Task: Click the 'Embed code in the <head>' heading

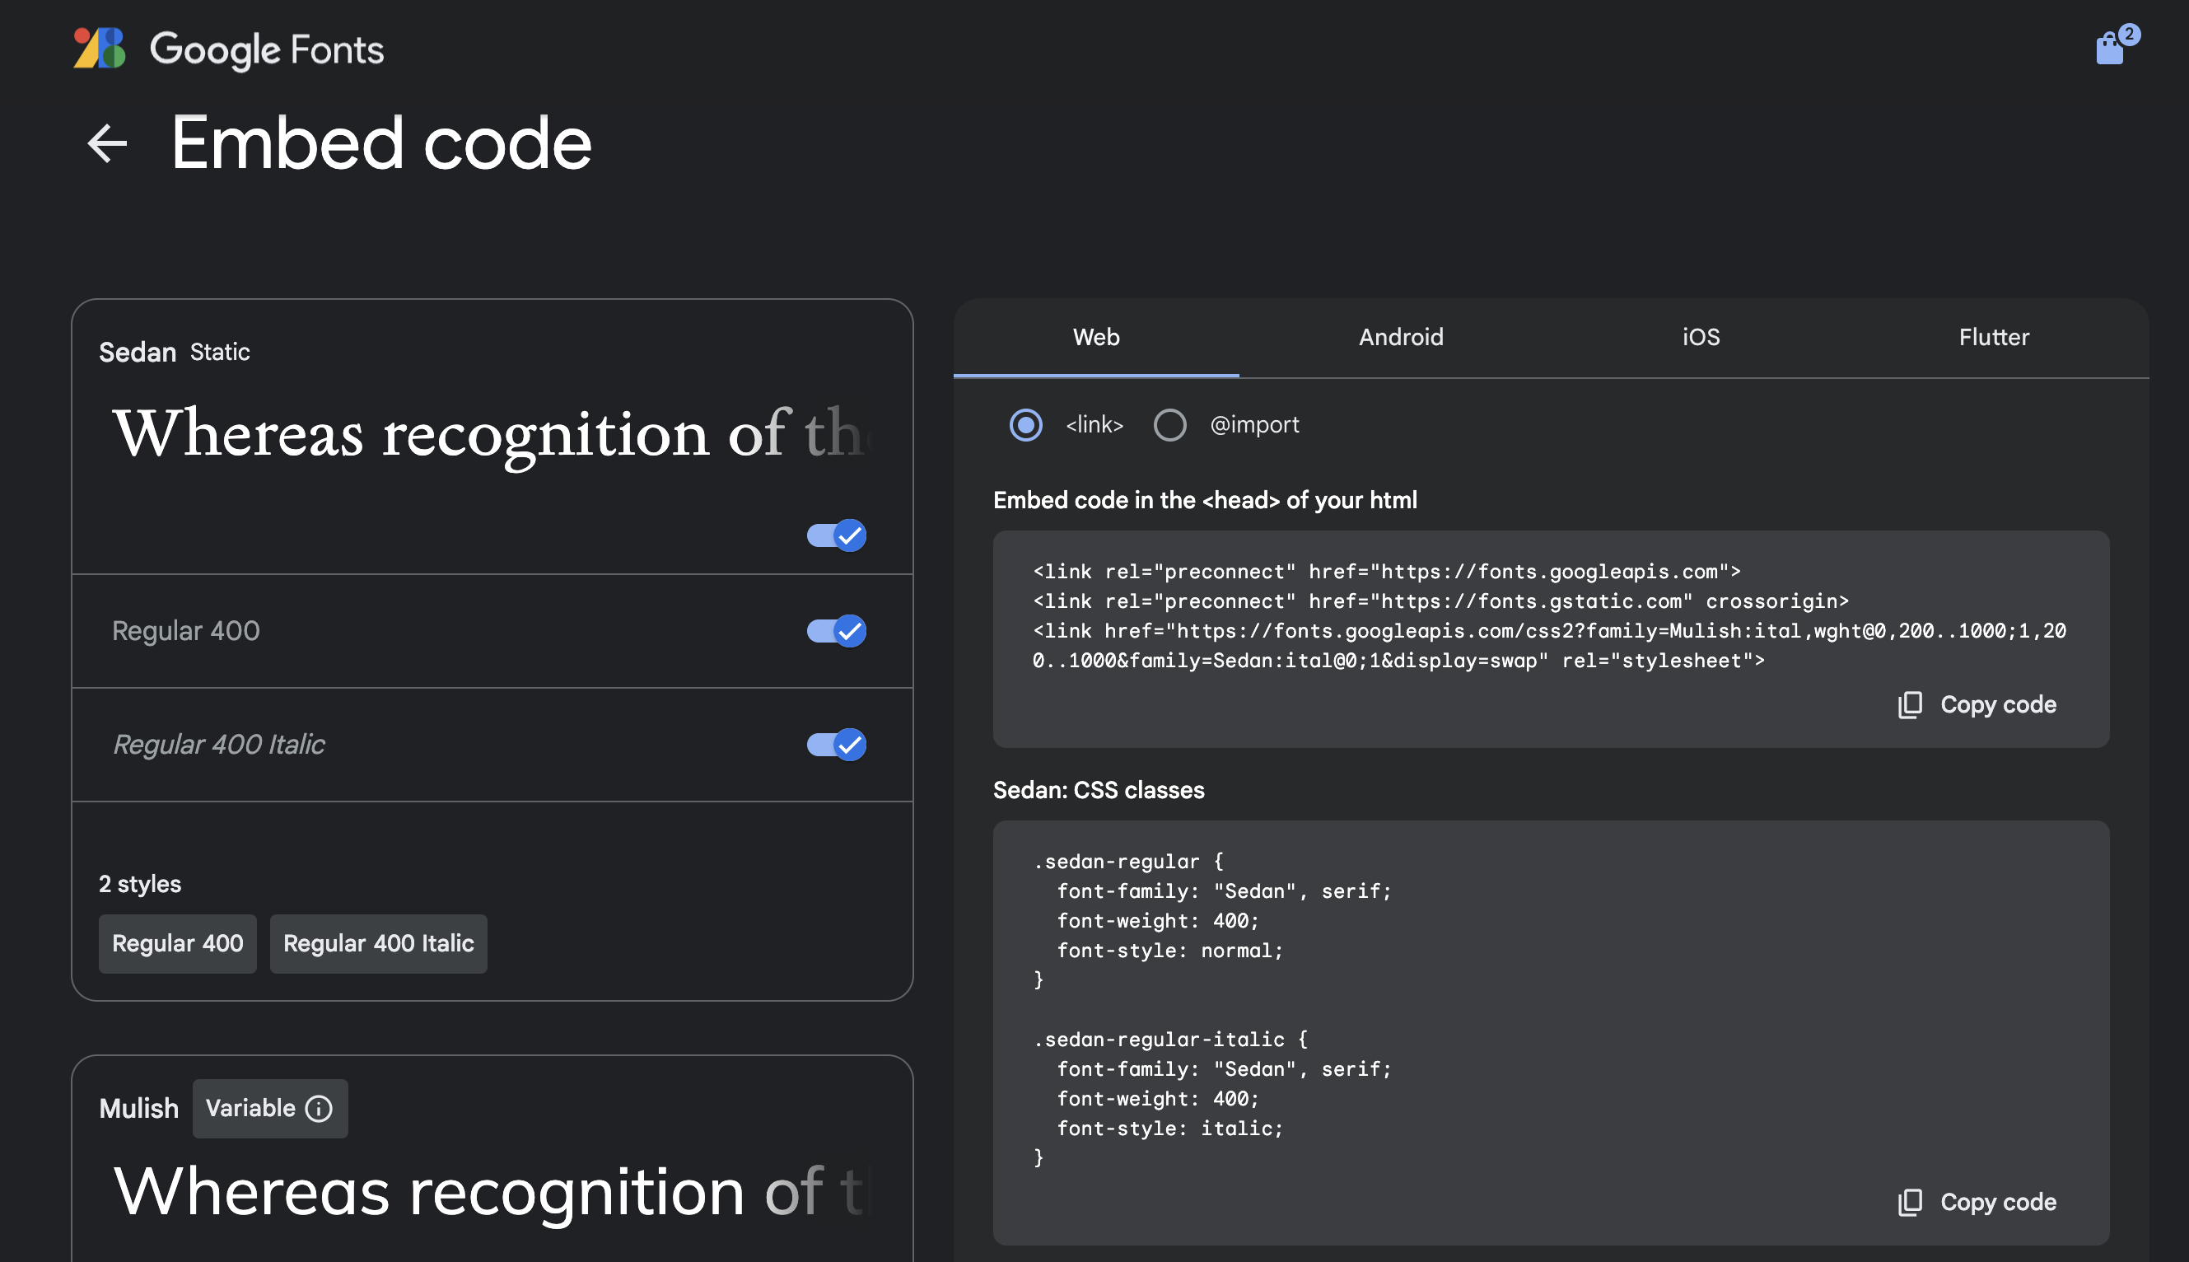Action: tap(1205, 500)
